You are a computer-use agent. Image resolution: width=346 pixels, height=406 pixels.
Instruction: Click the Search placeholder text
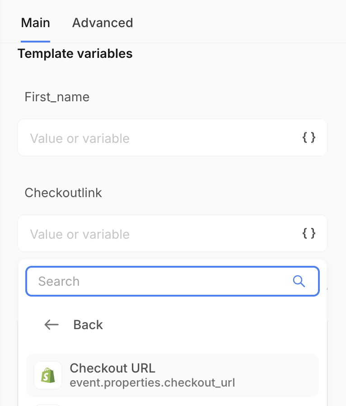click(59, 281)
